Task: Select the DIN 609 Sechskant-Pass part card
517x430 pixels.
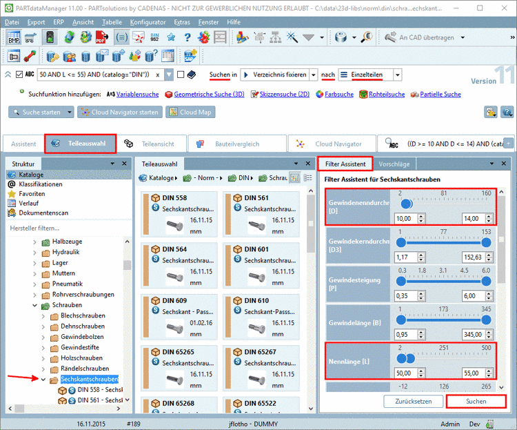Action: pos(179,317)
